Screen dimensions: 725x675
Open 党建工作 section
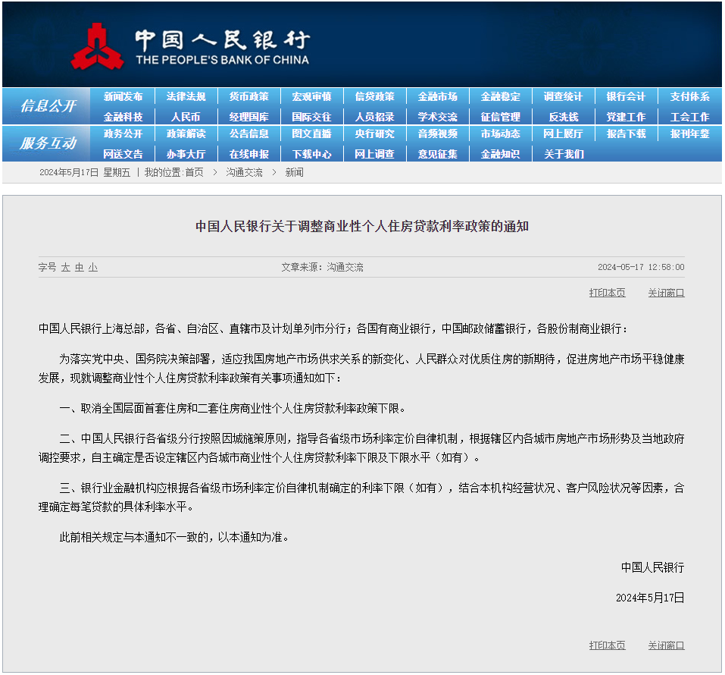tap(626, 117)
